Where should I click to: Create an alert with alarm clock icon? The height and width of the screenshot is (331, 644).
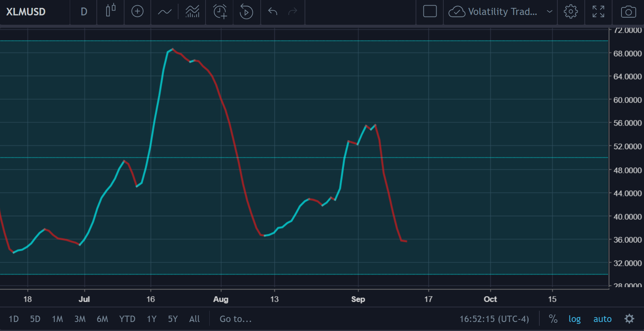click(220, 12)
